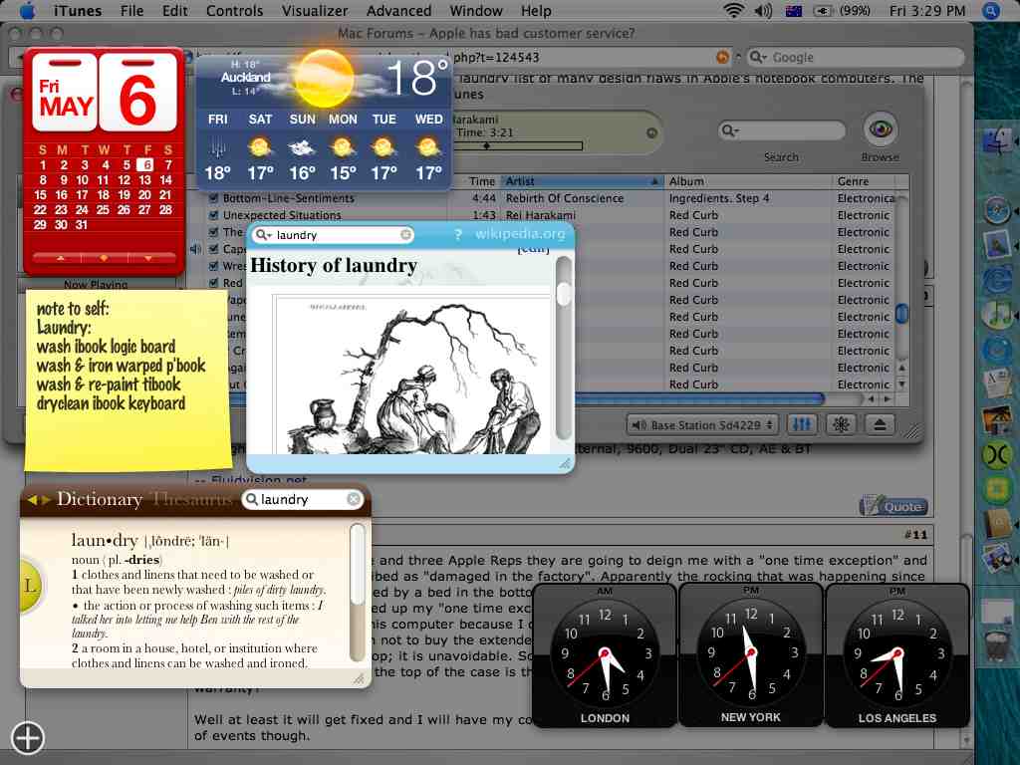Open the Wikipedia widget search magnifier dropdown

[x=263, y=235]
